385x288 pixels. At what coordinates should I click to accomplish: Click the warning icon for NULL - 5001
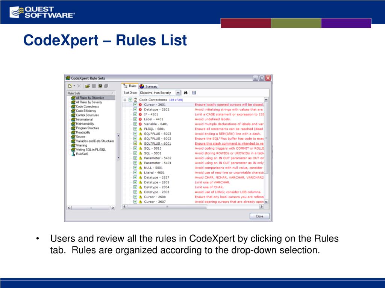coord(141,168)
